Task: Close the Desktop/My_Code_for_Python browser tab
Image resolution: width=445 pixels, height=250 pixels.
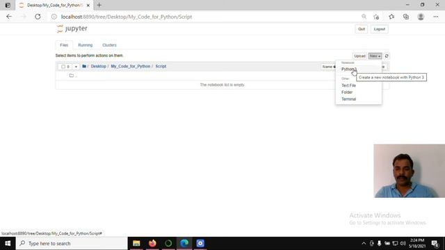Action: [88, 6]
